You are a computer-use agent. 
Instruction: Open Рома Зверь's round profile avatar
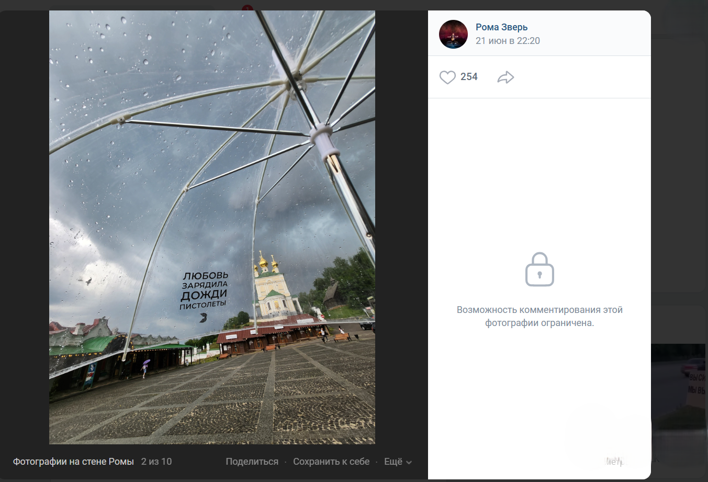coord(453,35)
